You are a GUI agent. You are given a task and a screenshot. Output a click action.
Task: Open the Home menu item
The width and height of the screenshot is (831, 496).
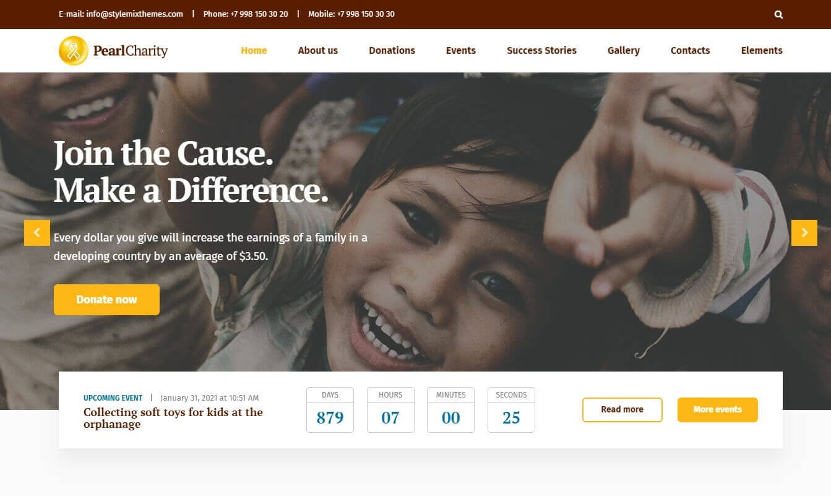[x=254, y=51]
